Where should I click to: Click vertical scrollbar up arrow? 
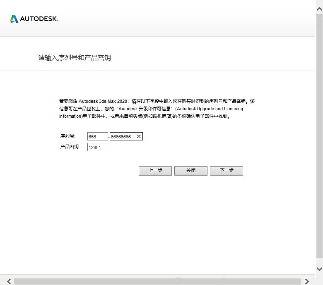319,9
